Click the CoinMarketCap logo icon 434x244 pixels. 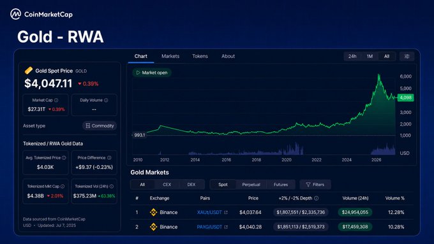15,14
